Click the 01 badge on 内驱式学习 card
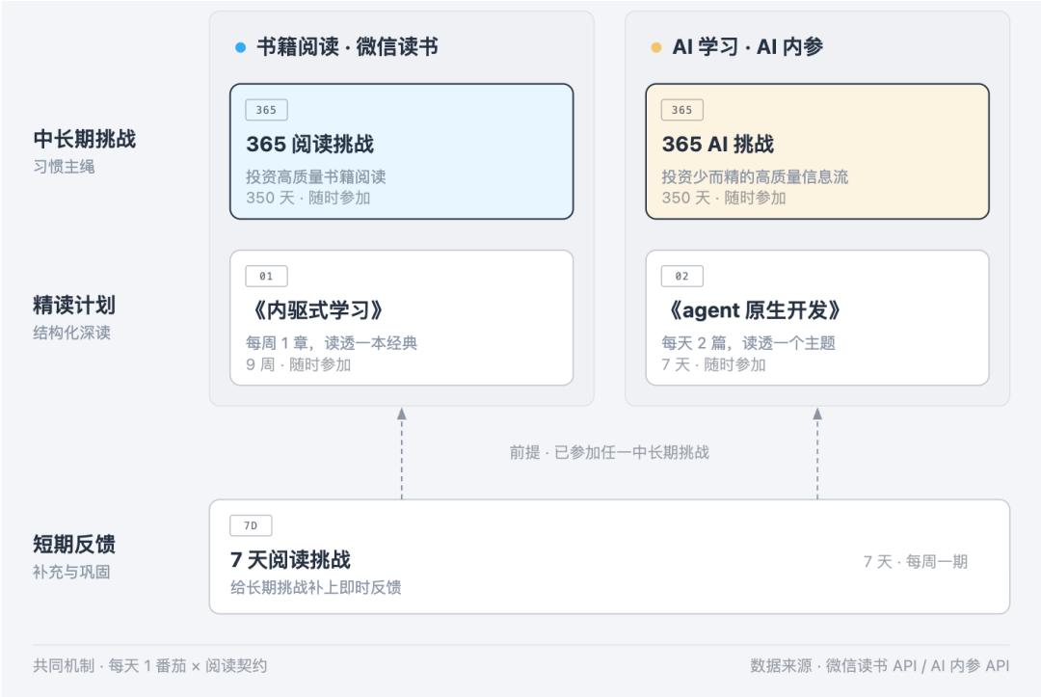This screenshot has width=1041, height=697. pyautogui.click(x=266, y=276)
